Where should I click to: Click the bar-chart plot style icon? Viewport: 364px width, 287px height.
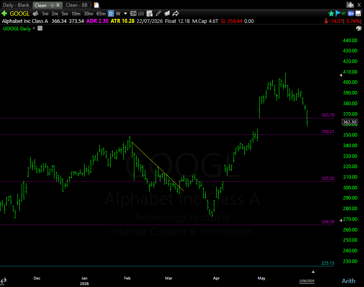pyautogui.click(x=141, y=14)
